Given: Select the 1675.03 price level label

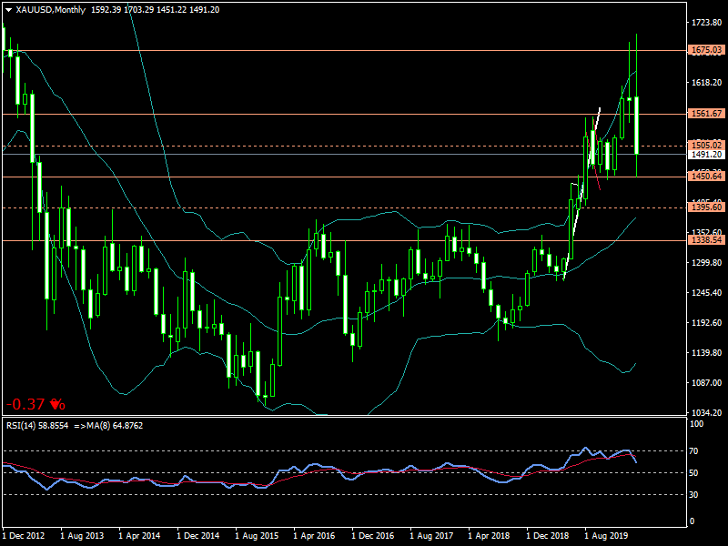Looking at the screenshot, I should 706,50.
